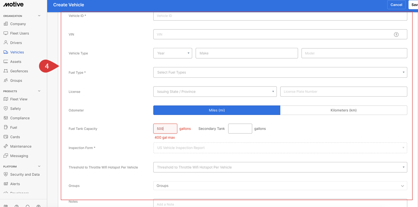Viewport: 418px width, 207px height.
Task: Click the Company building icon
Action: 6,24
